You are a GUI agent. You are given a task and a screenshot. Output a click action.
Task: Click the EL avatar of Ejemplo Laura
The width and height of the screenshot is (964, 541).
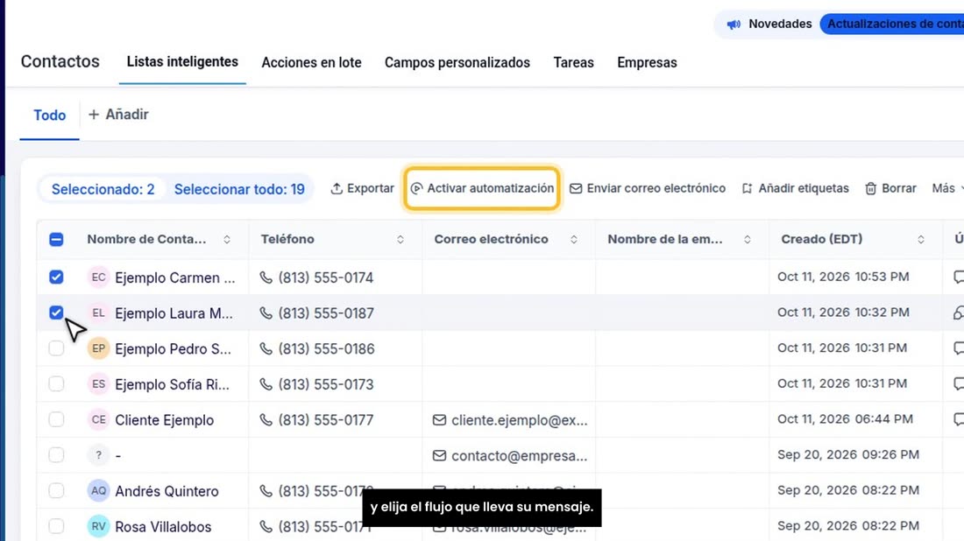click(x=98, y=313)
